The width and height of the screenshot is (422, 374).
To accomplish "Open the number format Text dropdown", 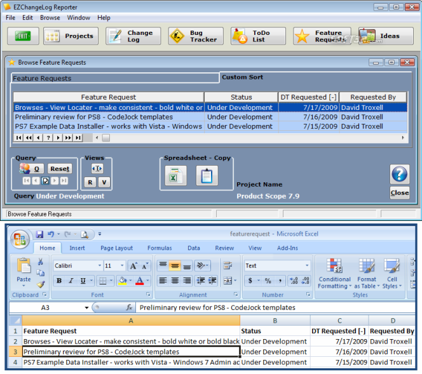I will pos(307,265).
